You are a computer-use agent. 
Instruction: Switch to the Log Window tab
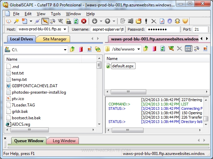(x=64, y=140)
